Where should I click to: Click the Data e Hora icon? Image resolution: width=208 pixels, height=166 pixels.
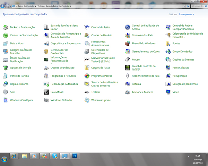(x=6, y=44)
